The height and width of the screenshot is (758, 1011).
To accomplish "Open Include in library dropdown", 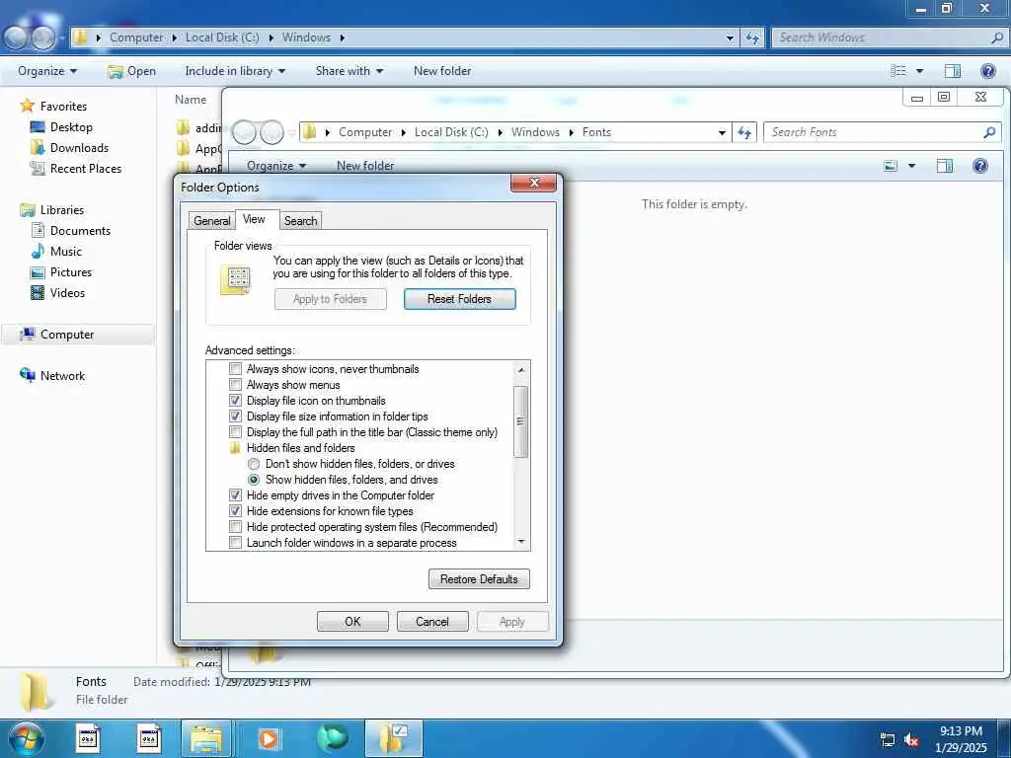I will coord(235,71).
